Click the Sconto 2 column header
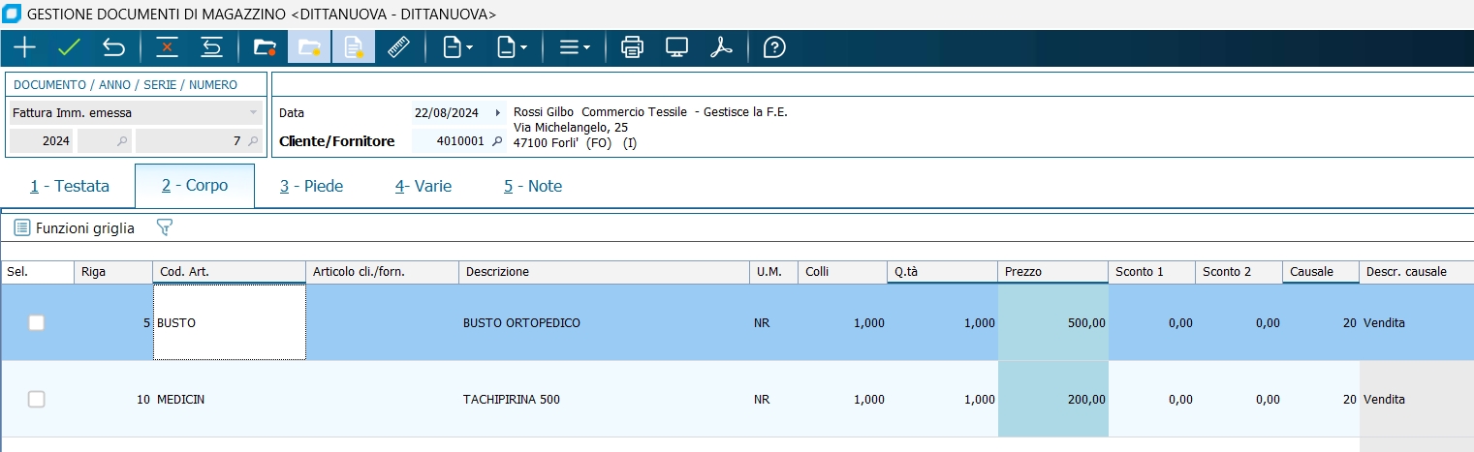This screenshot has height=452, width=1474. [1239, 272]
